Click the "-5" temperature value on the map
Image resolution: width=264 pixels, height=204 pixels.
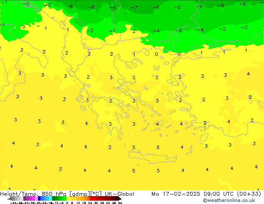[178, 7]
